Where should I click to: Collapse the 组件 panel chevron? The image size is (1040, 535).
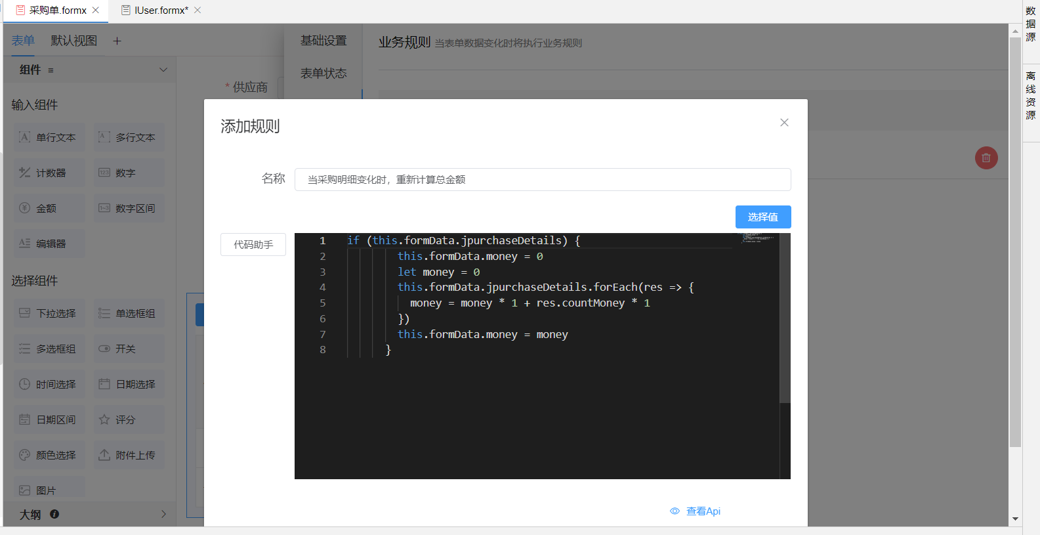click(163, 70)
